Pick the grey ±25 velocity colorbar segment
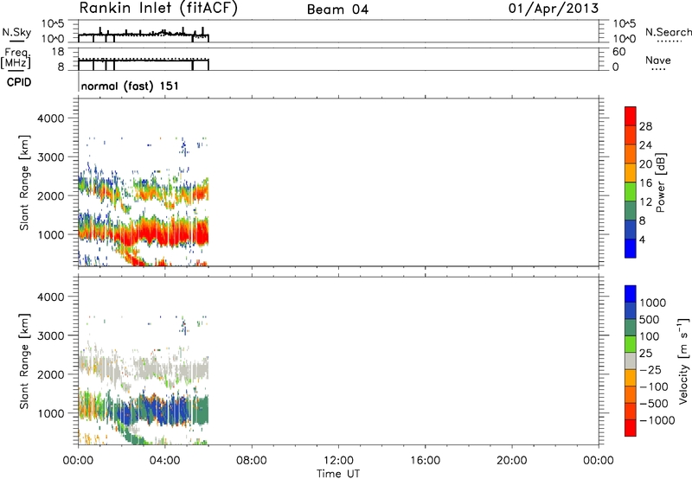 [x=631, y=361]
